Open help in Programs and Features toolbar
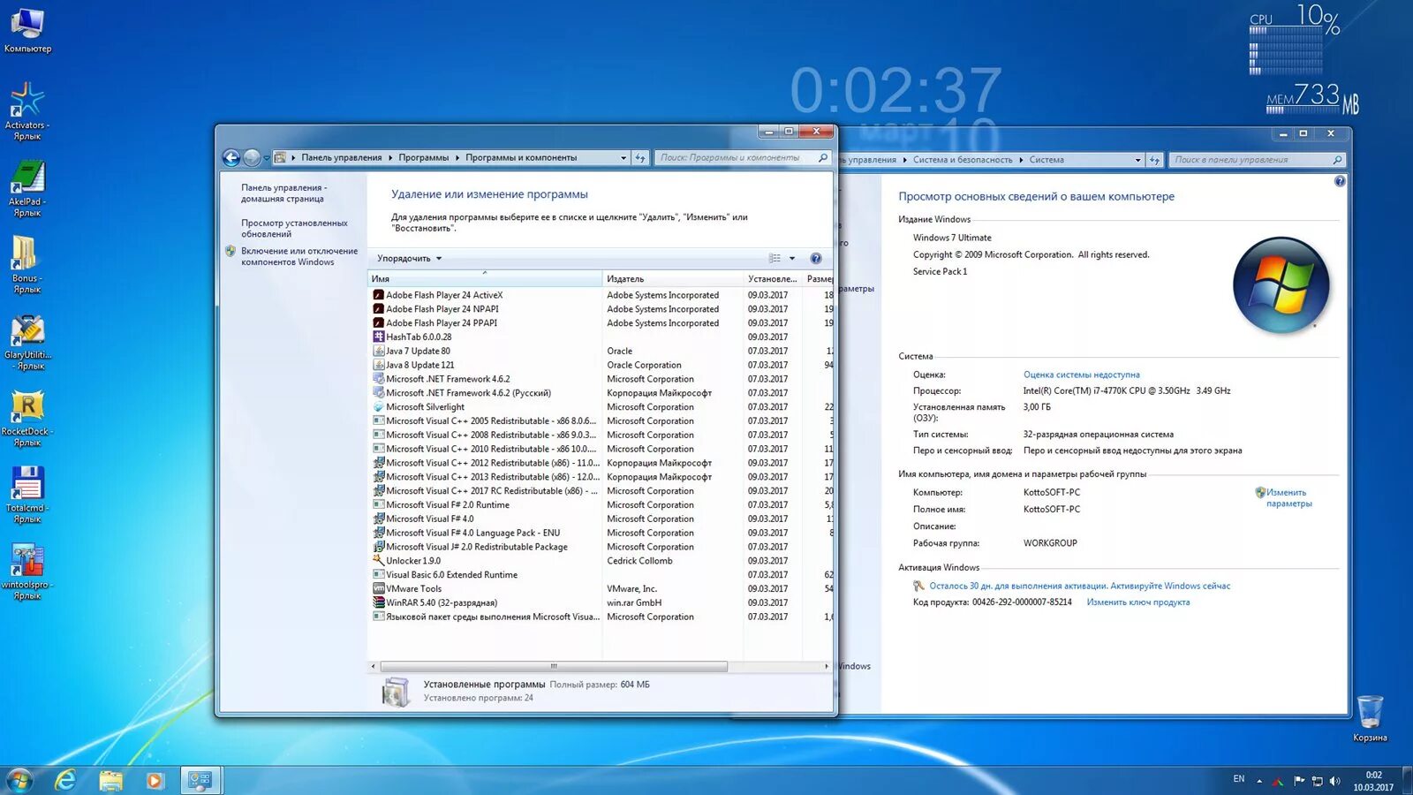The height and width of the screenshot is (795, 1413). pos(816,259)
